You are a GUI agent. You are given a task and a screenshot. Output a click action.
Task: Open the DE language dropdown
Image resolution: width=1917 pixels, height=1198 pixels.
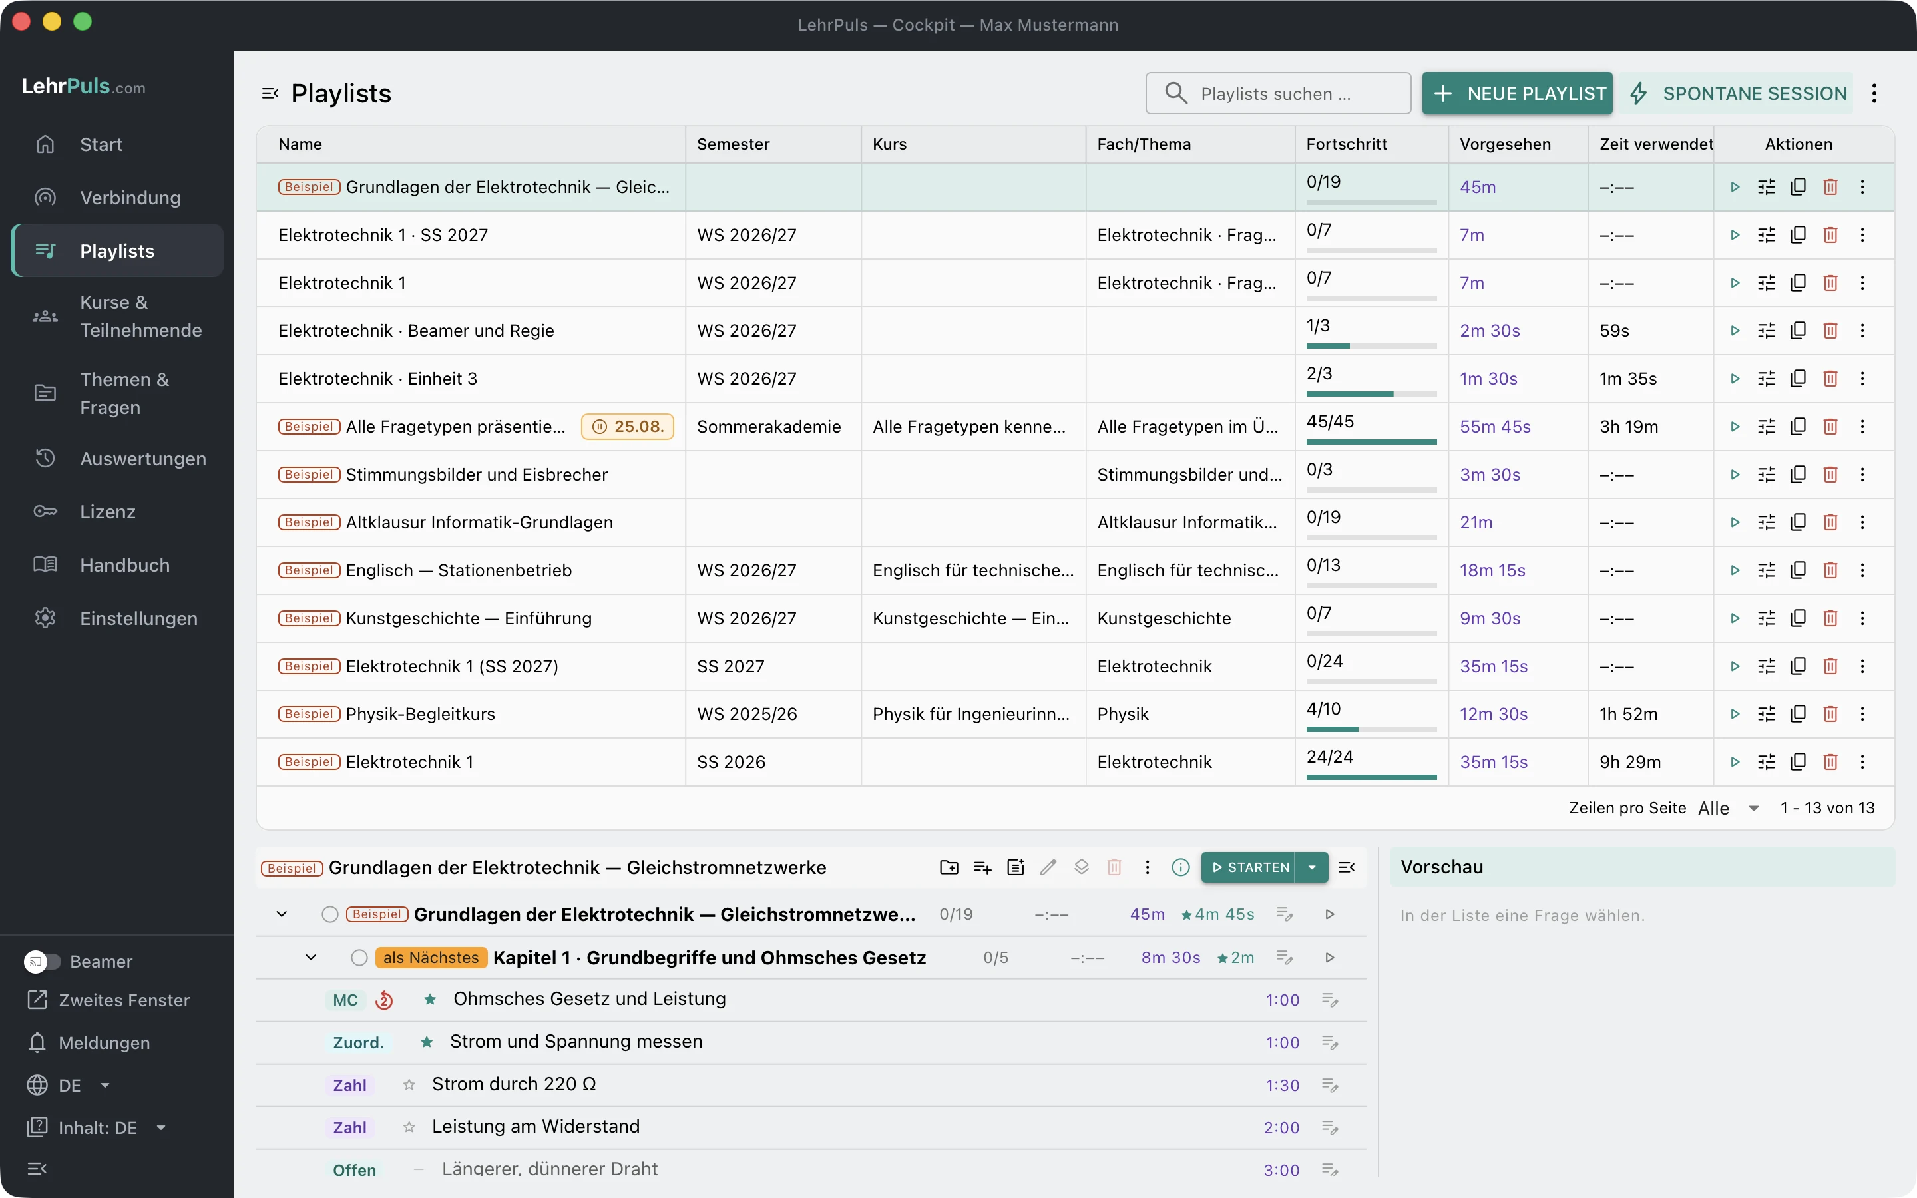[68, 1086]
